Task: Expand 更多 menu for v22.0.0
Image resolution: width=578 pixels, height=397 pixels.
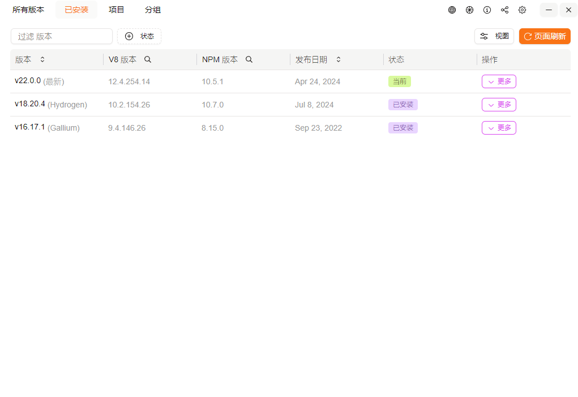Action: click(x=499, y=81)
